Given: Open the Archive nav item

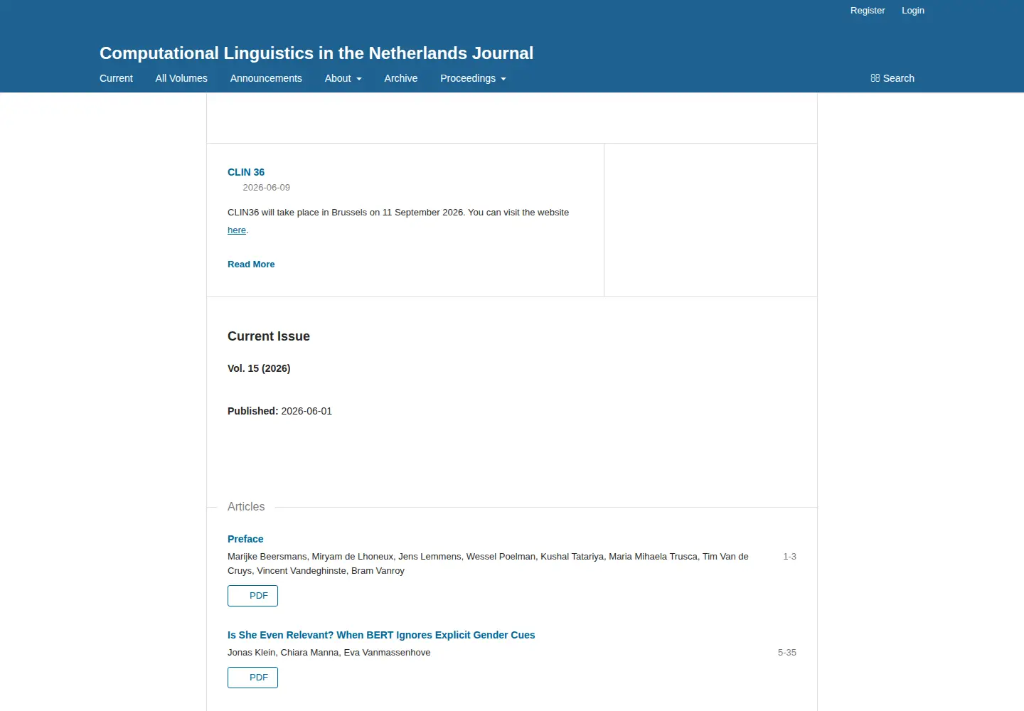Looking at the screenshot, I should [401, 78].
